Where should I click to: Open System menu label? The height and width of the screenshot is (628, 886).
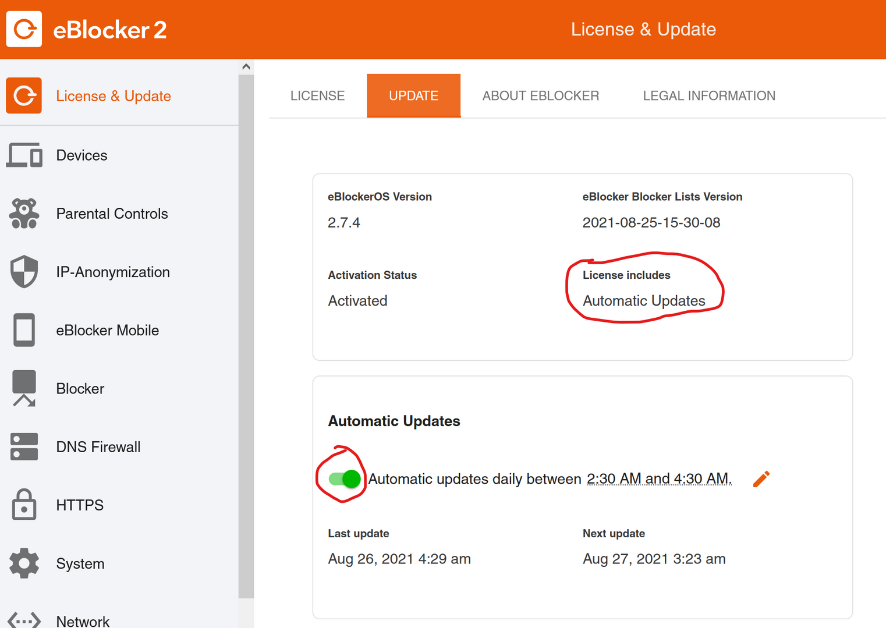[80, 563]
